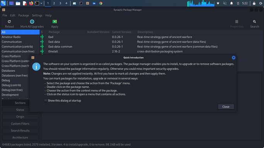Viewport: 264px width, 148px height.
Task: Launch Firefox from the top panel
Action: click(x=31, y=3)
